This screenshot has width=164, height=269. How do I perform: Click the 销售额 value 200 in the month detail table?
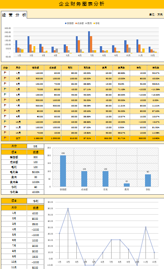tap(35, 157)
